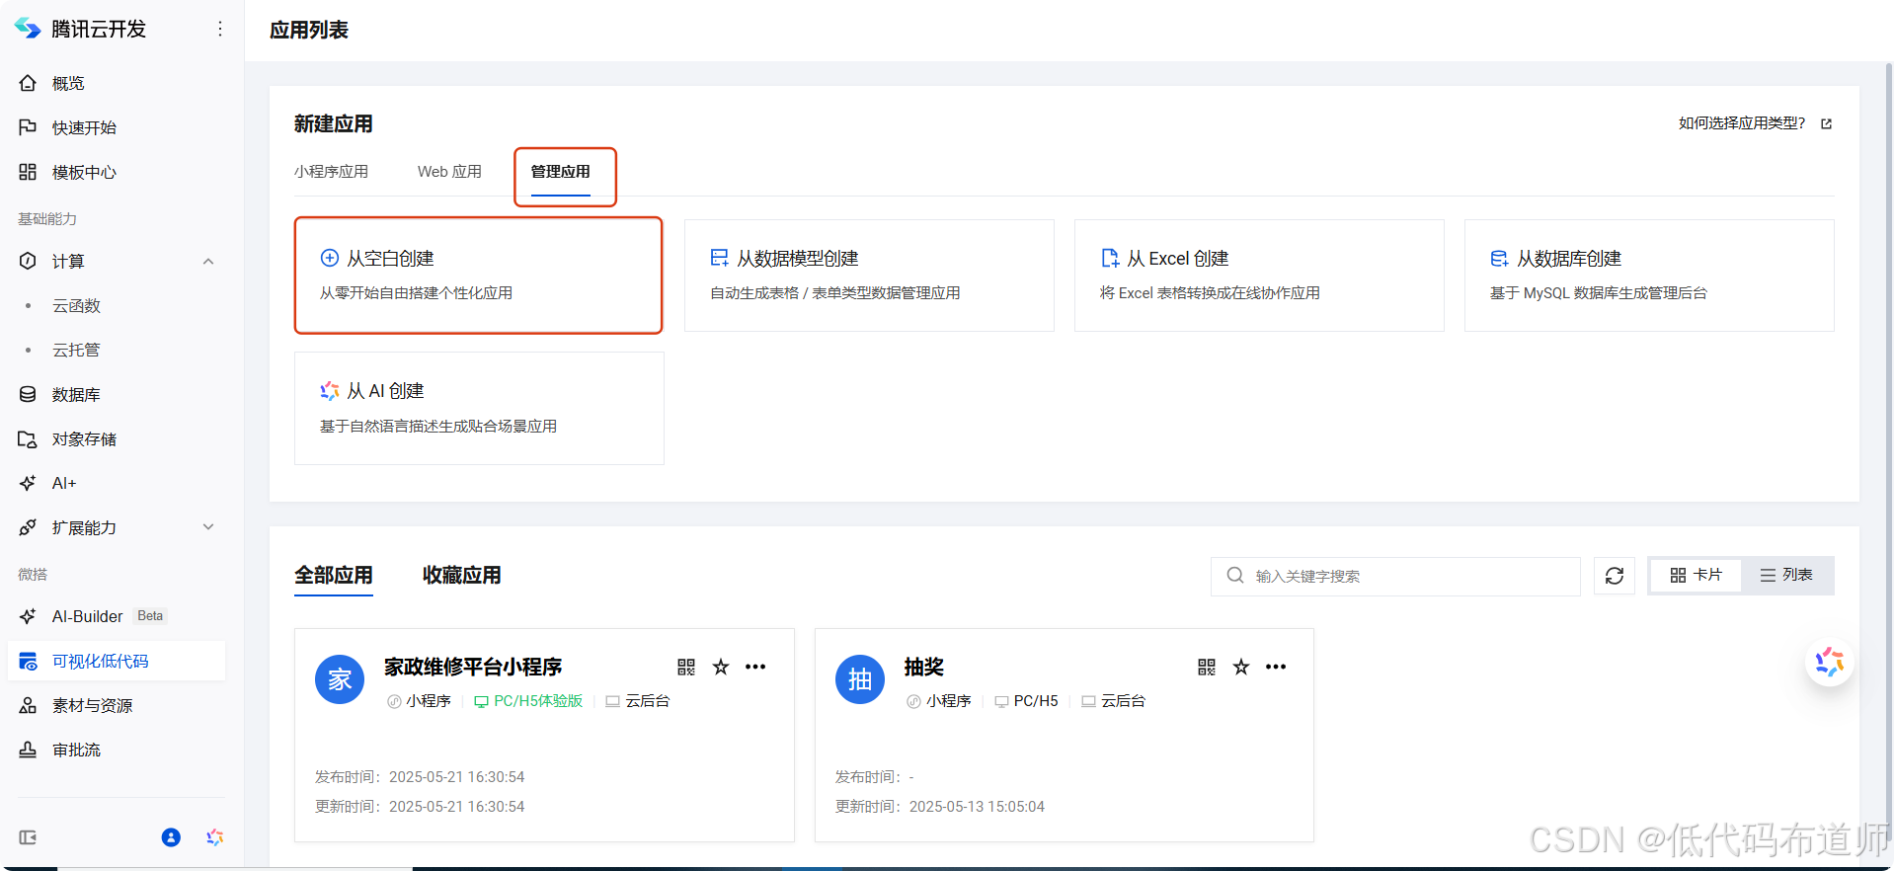Screen dimensions: 1894x871
Task: Click 云后台 on the 抽奖 card
Action: [x=1114, y=701]
